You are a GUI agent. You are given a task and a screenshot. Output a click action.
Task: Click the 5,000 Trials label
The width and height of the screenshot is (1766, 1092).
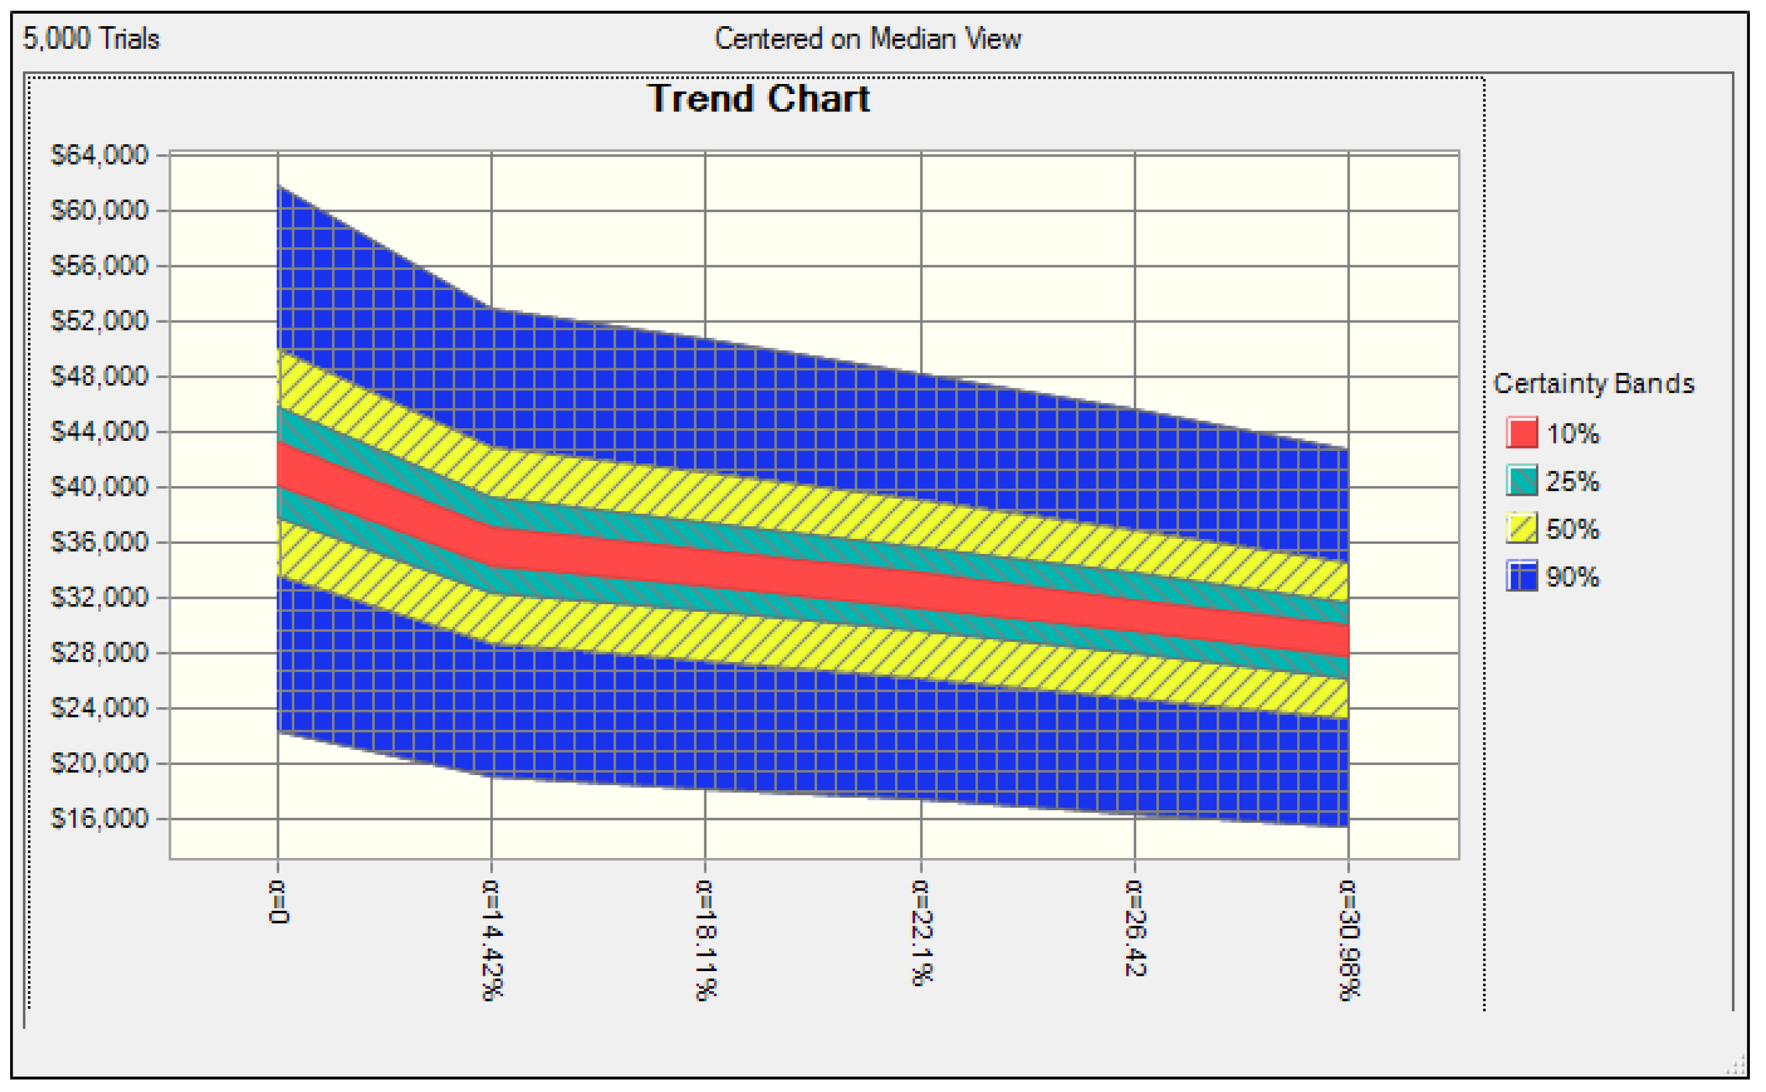[x=91, y=39]
